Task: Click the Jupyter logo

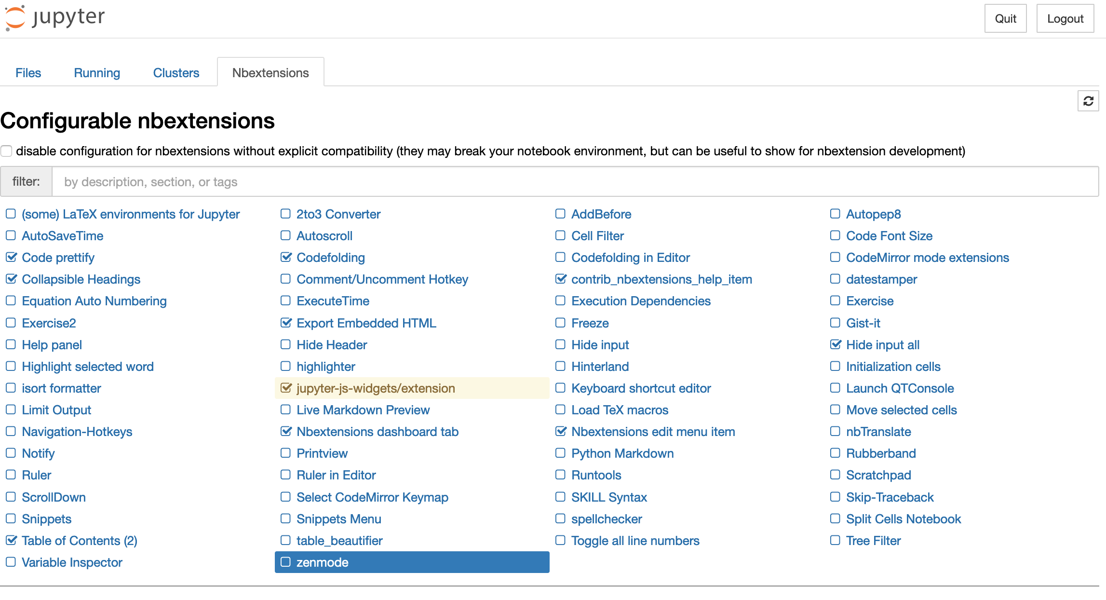Action: tap(55, 18)
